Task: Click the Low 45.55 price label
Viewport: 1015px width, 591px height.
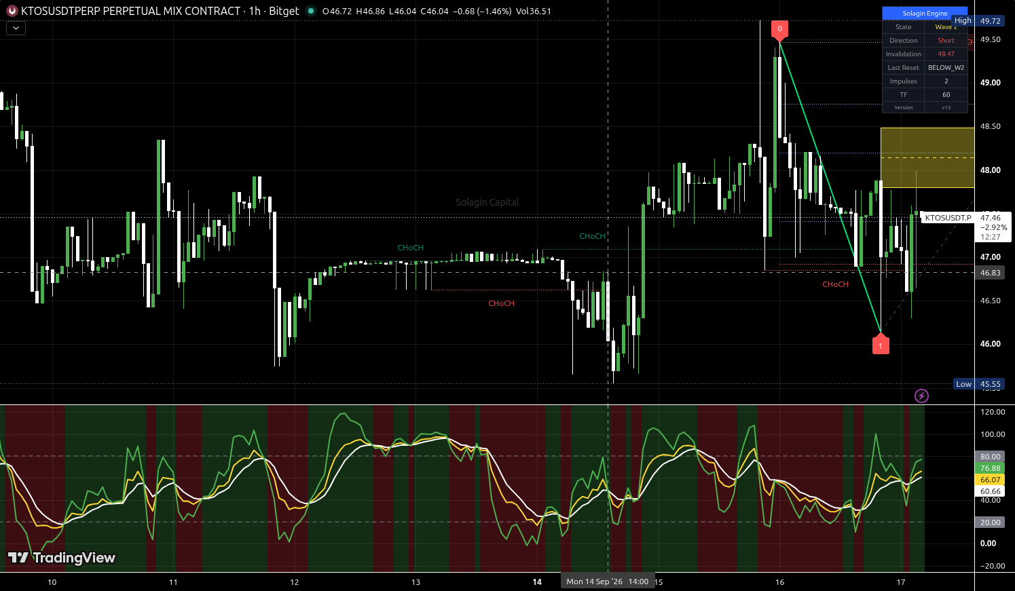Action: [978, 384]
